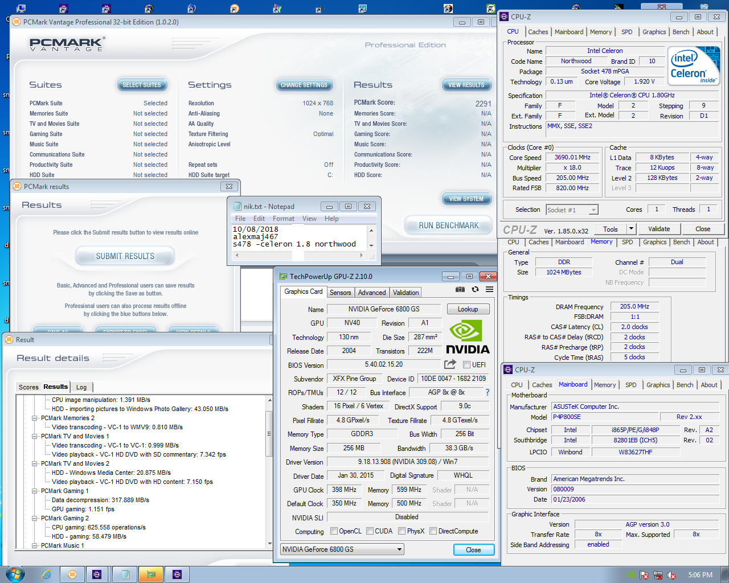Click the Result details scroll down arrow
Image resolution: width=729 pixels, height=583 pixels.
(x=269, y=544)
